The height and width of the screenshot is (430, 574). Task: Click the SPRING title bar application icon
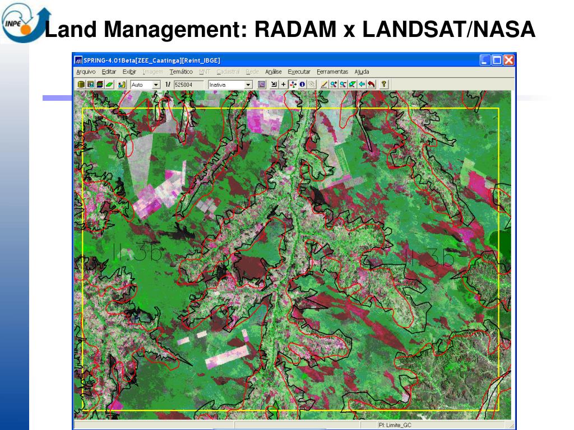pos(78,60)
